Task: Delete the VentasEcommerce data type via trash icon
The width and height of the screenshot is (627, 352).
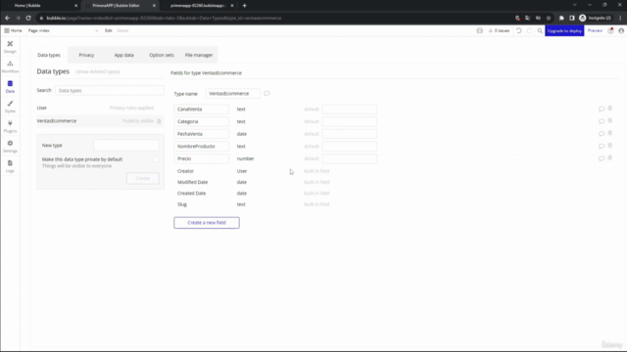Action: pyautogui.click(x=159, y=121)
